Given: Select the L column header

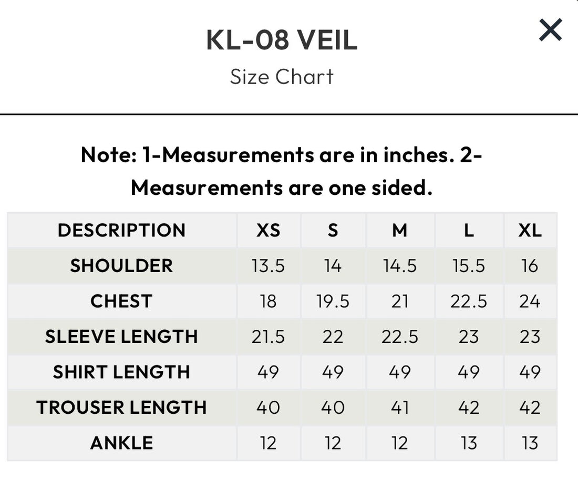Looking at the screenshot, I should point(469,230).
